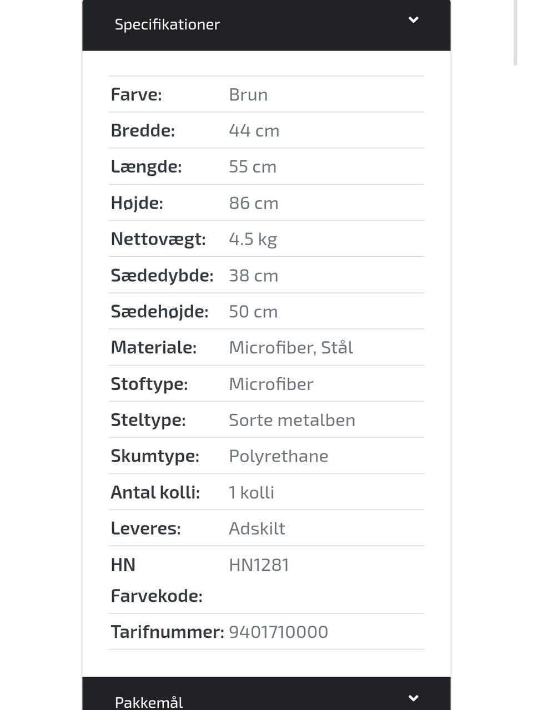The image size is (533, 710).
Task: Open the Pakkemål accordion header
Action: point(266,694)
